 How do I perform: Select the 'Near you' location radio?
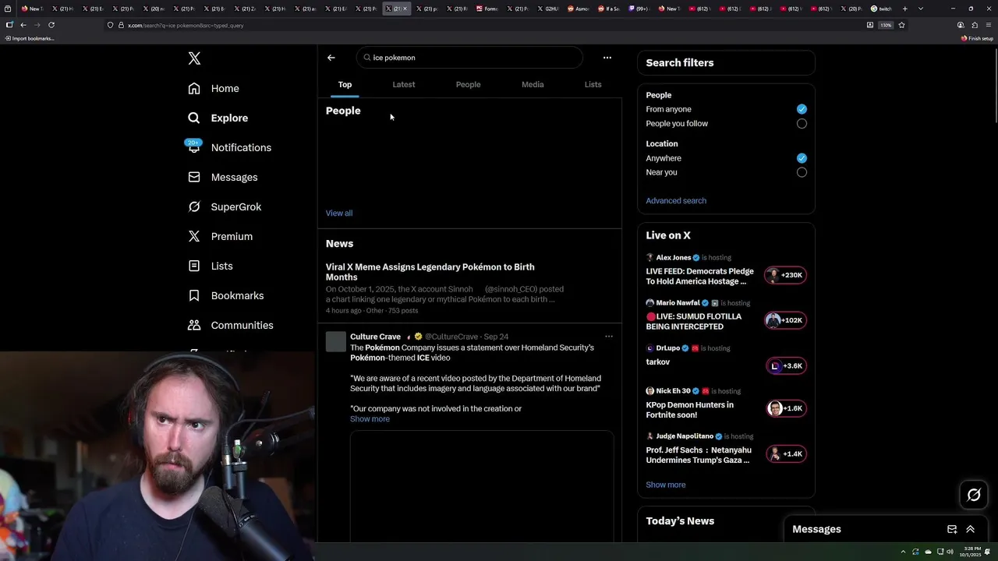click(x=802, y=172)
